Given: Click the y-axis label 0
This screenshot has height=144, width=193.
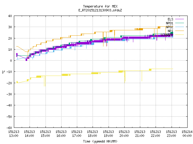Looking at the screenshot, I should pyautogui.click(x=11, y=61).
